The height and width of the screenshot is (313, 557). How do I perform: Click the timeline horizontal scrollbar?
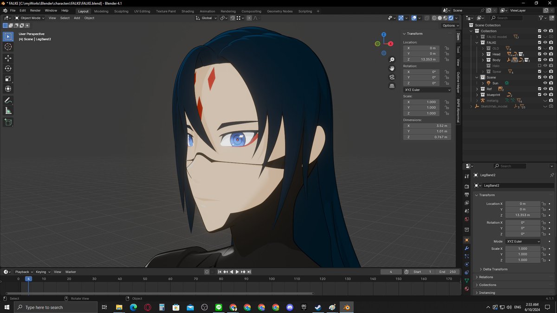[x=160, y=294]
